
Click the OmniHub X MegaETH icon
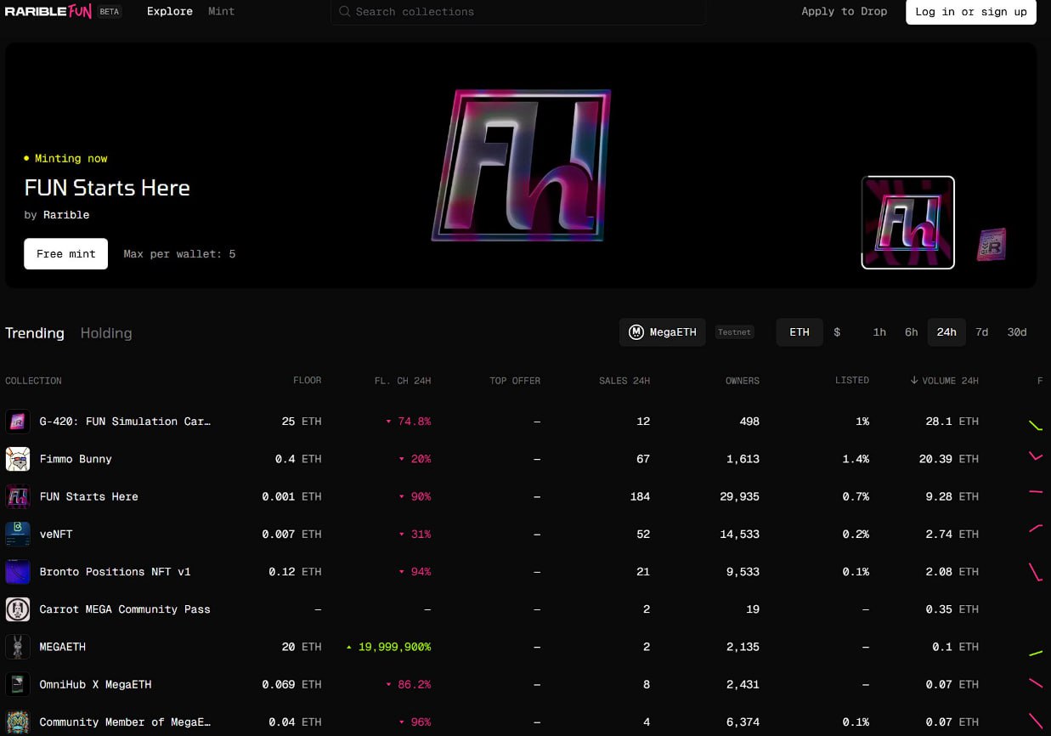coord(18,684)
